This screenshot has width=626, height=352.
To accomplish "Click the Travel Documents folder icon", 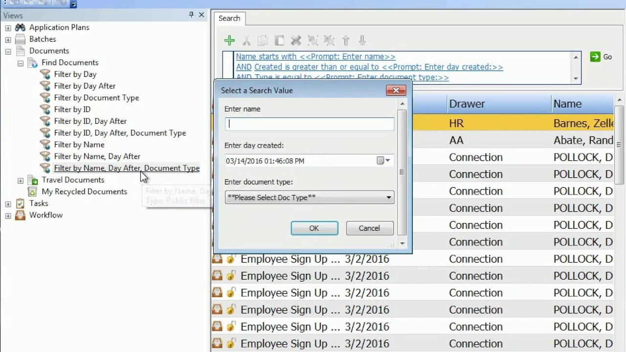I will coord(32,180).
